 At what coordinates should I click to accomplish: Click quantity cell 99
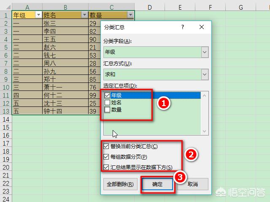click(x=94, y=95)
